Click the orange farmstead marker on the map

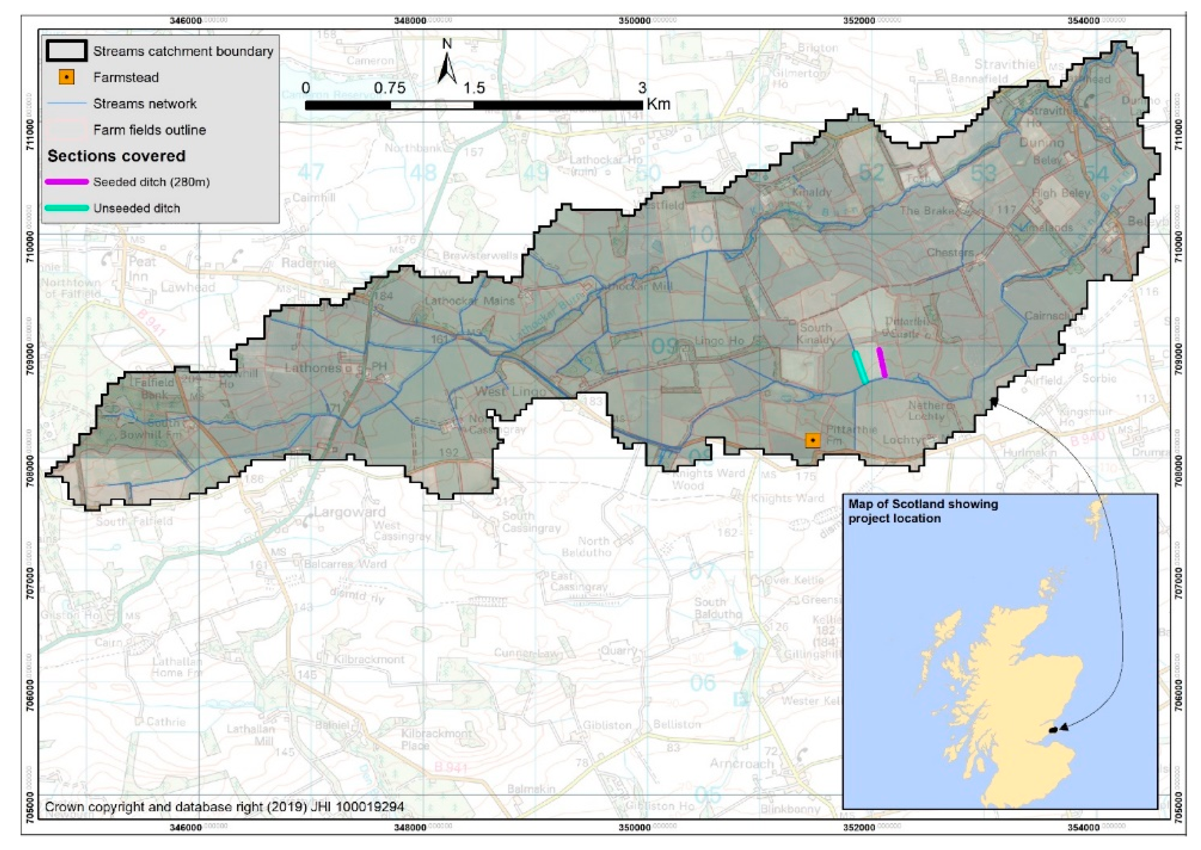pos(813,441)
